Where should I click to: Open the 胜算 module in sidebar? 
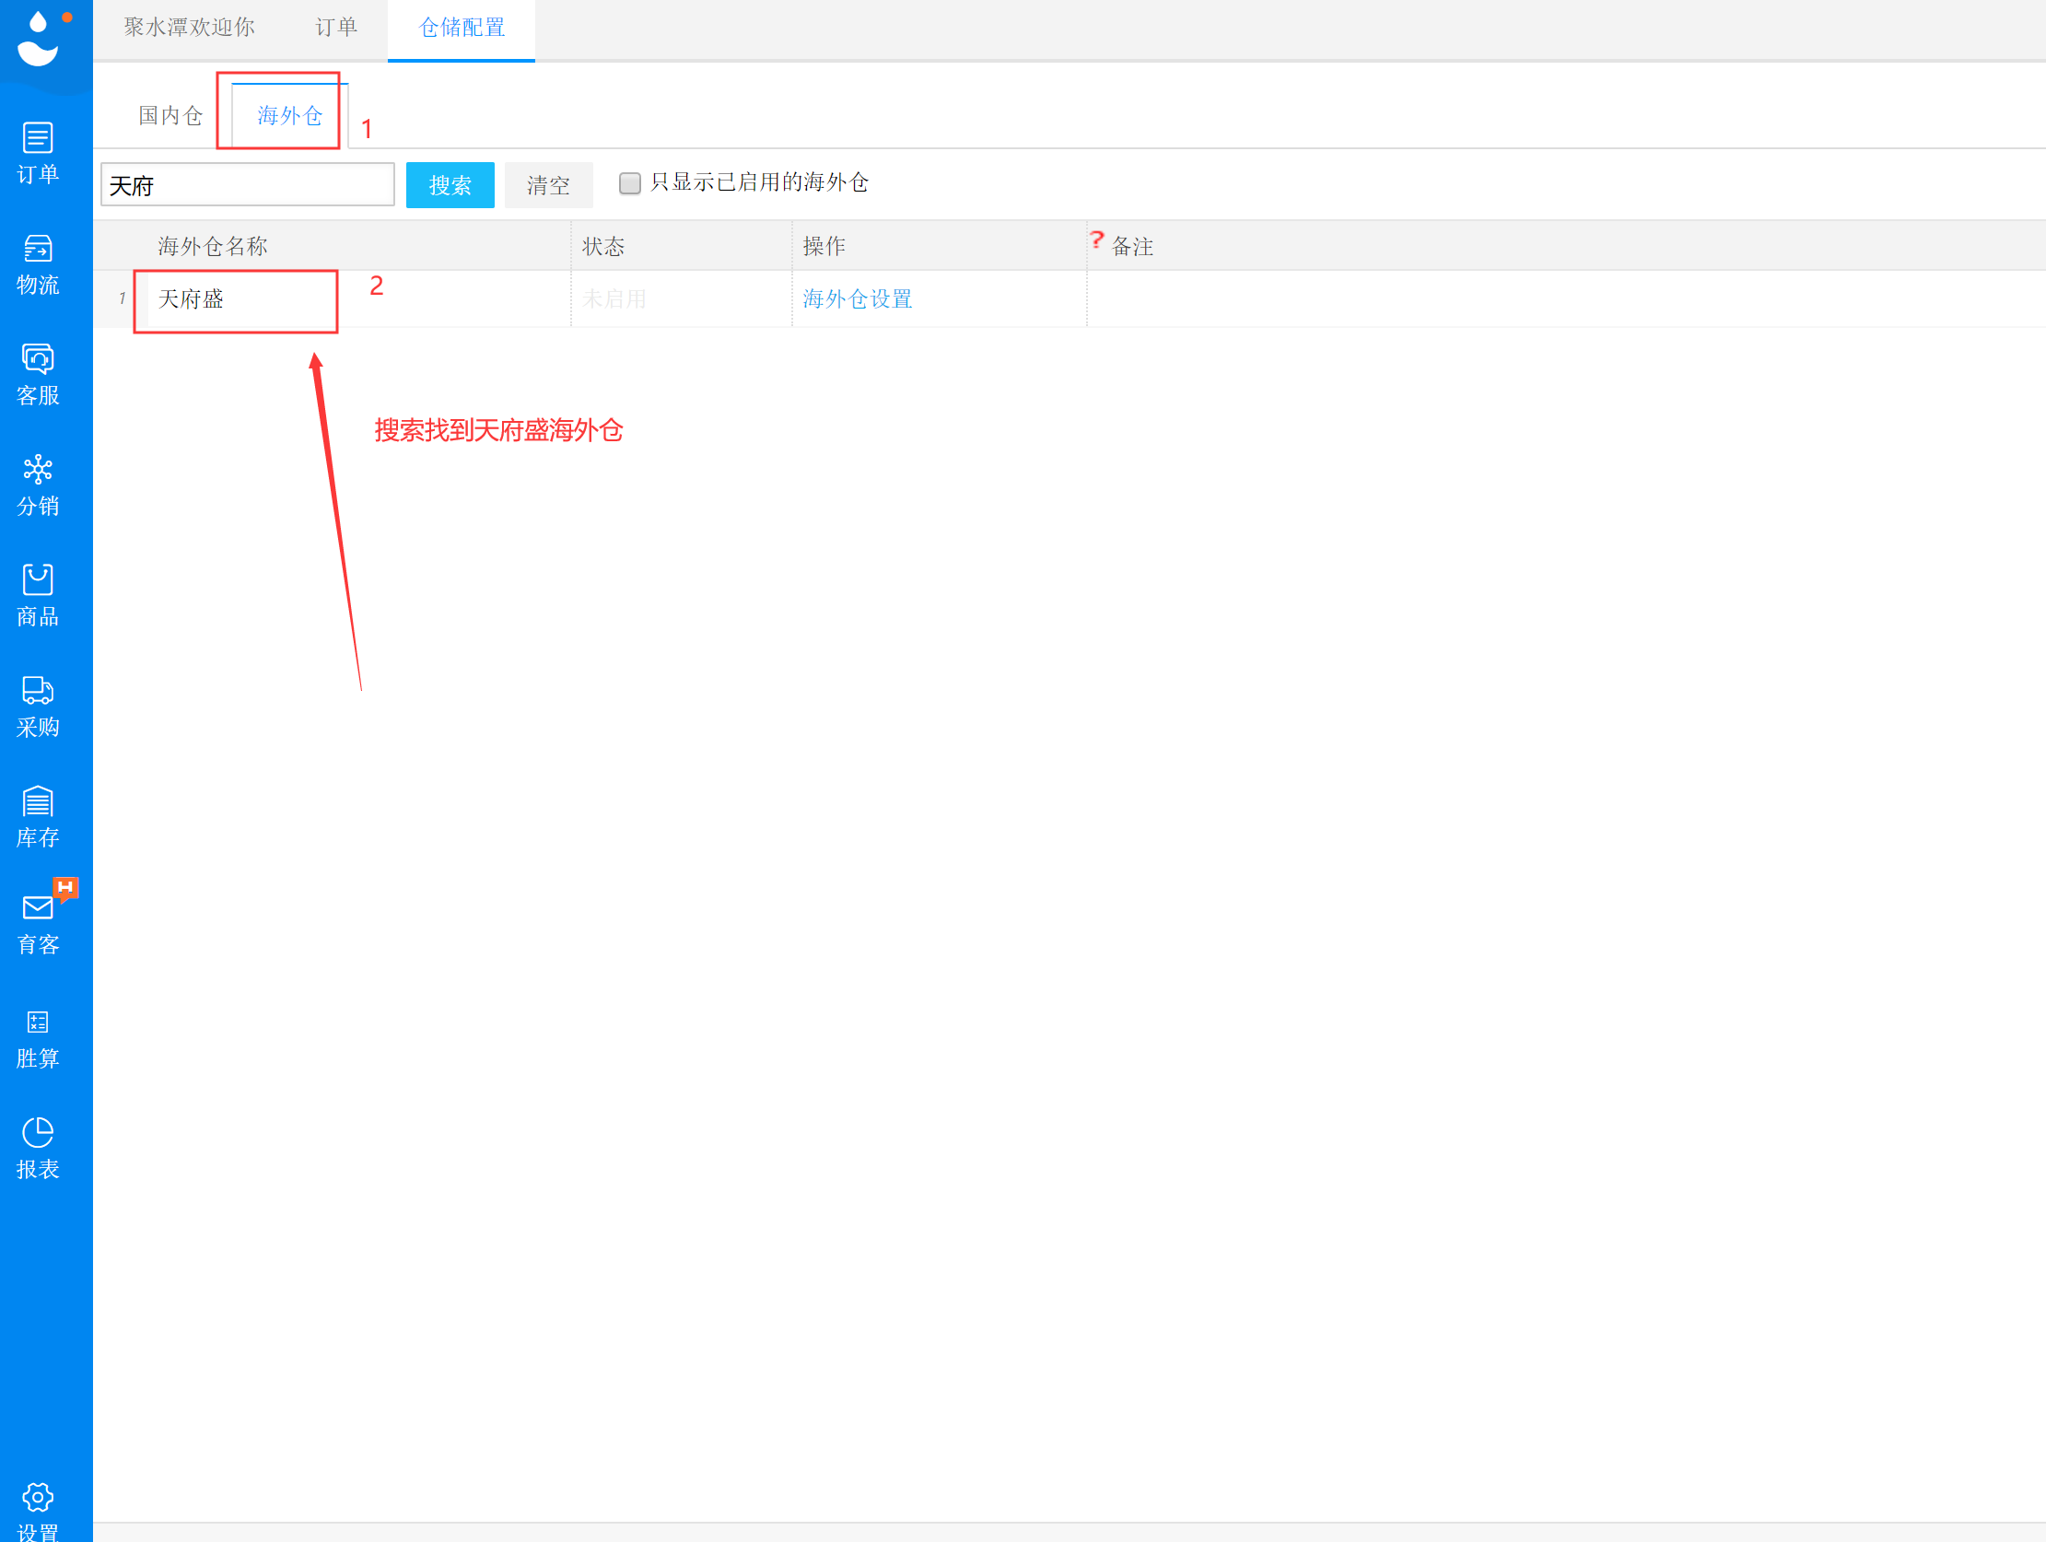[x=37, y=1038]
